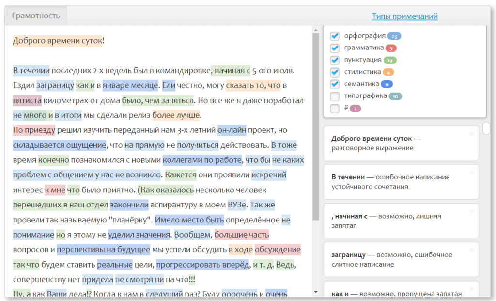Uncheck the стилистика checkbox
The height and width of the screenshot is (301, 496).
(334, 72)
